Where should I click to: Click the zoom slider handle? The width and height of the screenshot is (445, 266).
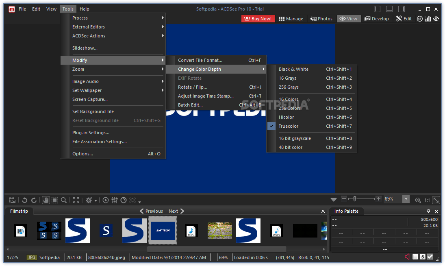coord(354,199)
